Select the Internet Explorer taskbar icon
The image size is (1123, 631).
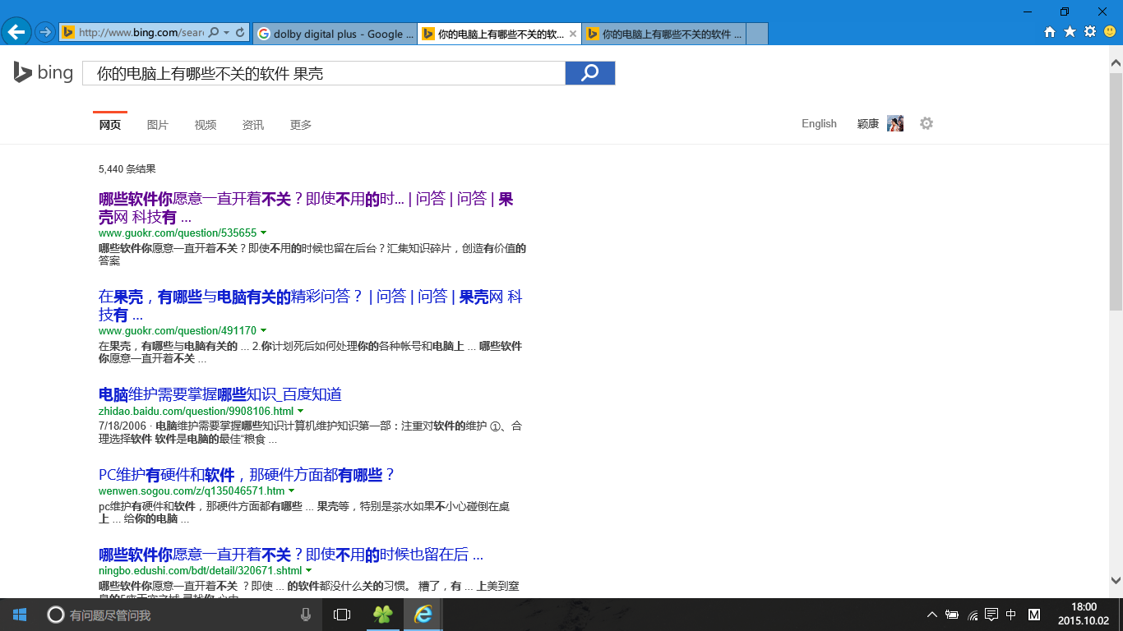tap(423, 615)
